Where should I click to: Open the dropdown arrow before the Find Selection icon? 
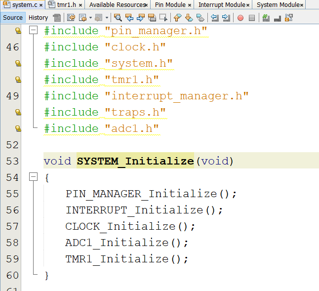click(107, 18)
